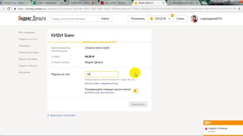Screen dimensions: 243x136
Task: Open the user avatar profile picture
Action: 194,19
